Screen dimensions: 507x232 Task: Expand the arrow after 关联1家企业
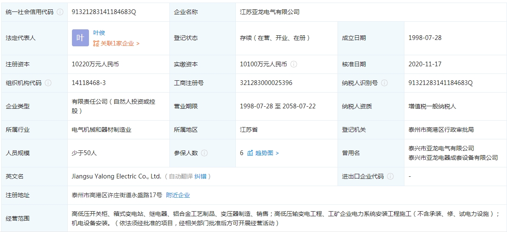pyautogui.click(x=138, y=43)
